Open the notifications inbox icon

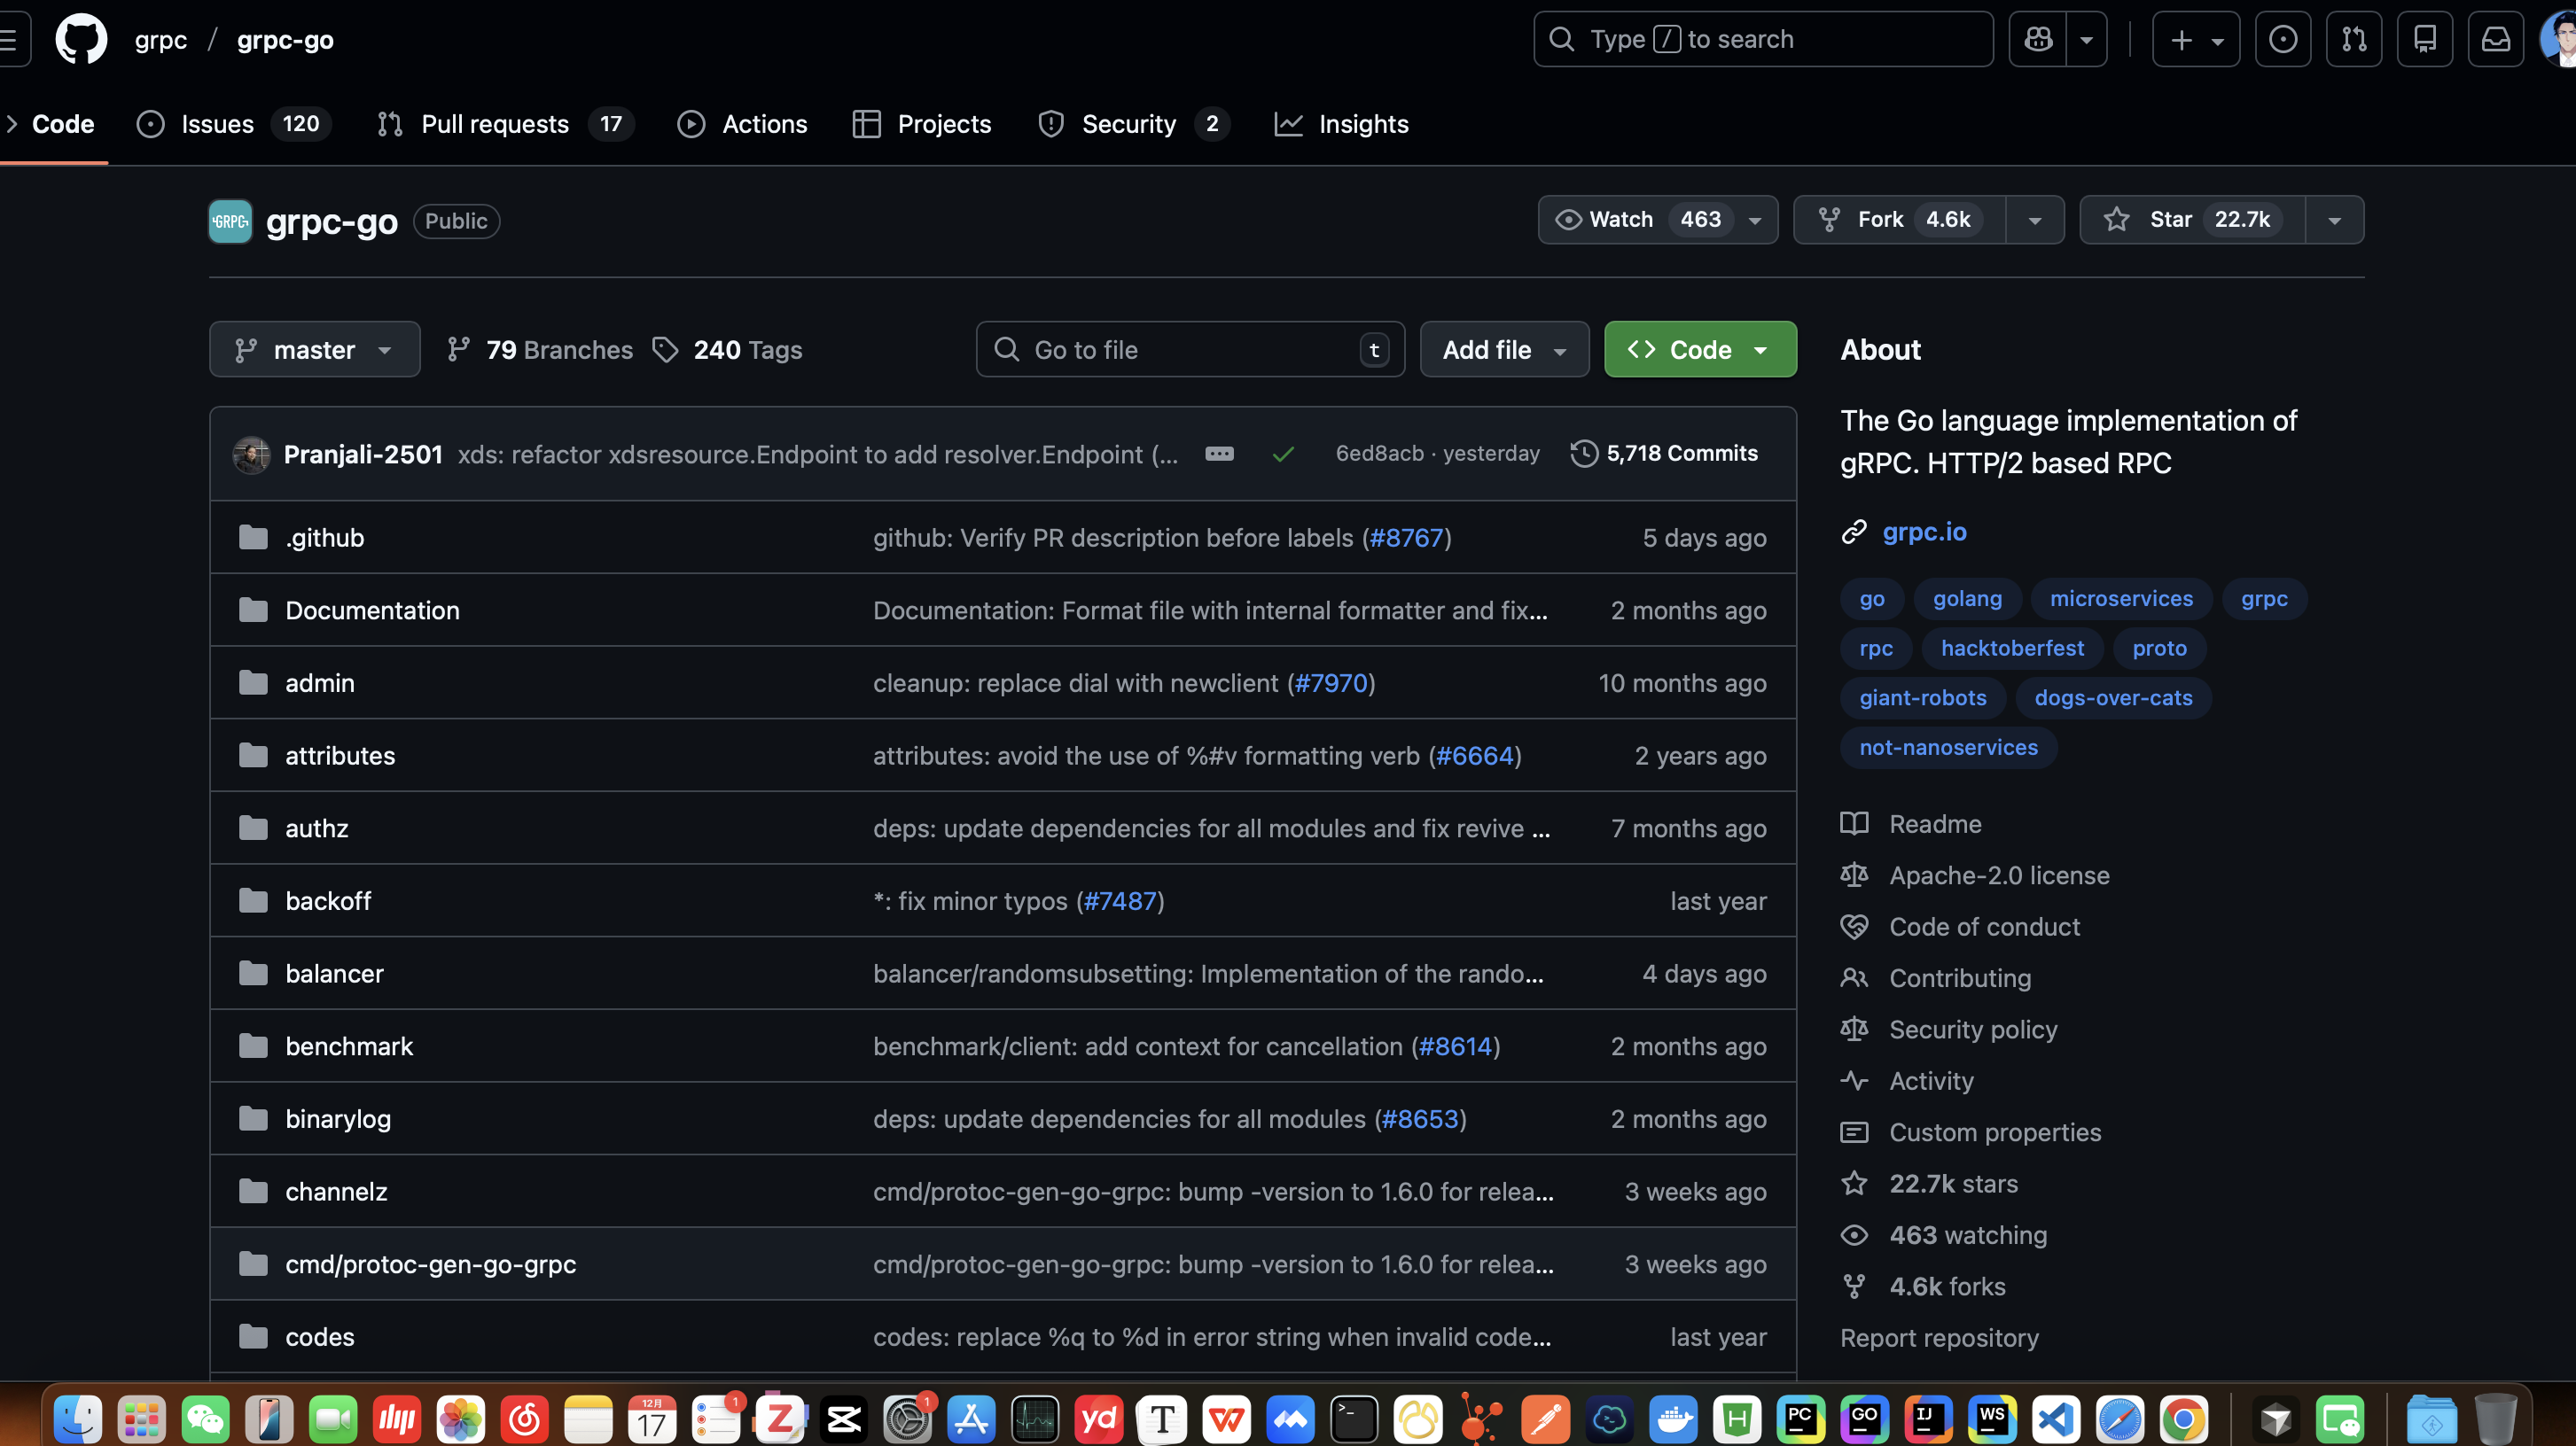(2496, 40)
